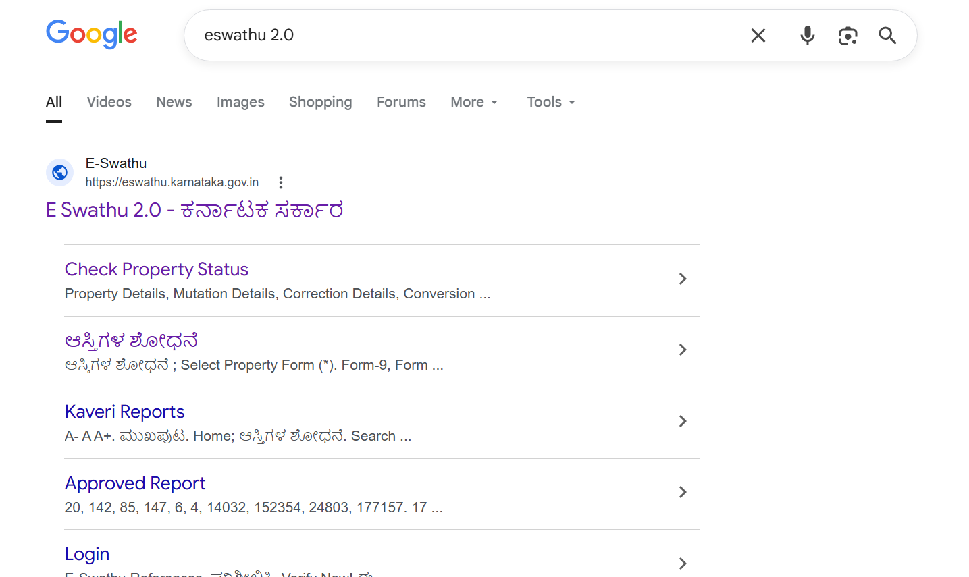This screenshot has height=577, width=969.
Task: Switch to the Forums tab
Action: (x=401, y=102)
